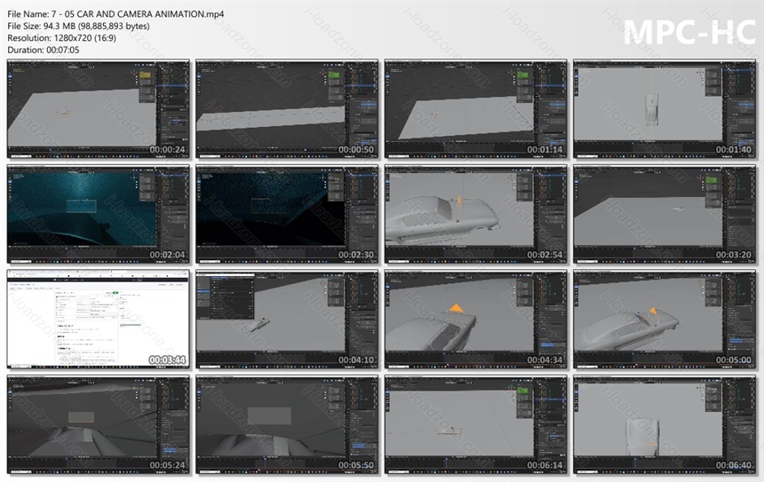Open the dark render thumbnail at 00:02:30

pos(287,214)
